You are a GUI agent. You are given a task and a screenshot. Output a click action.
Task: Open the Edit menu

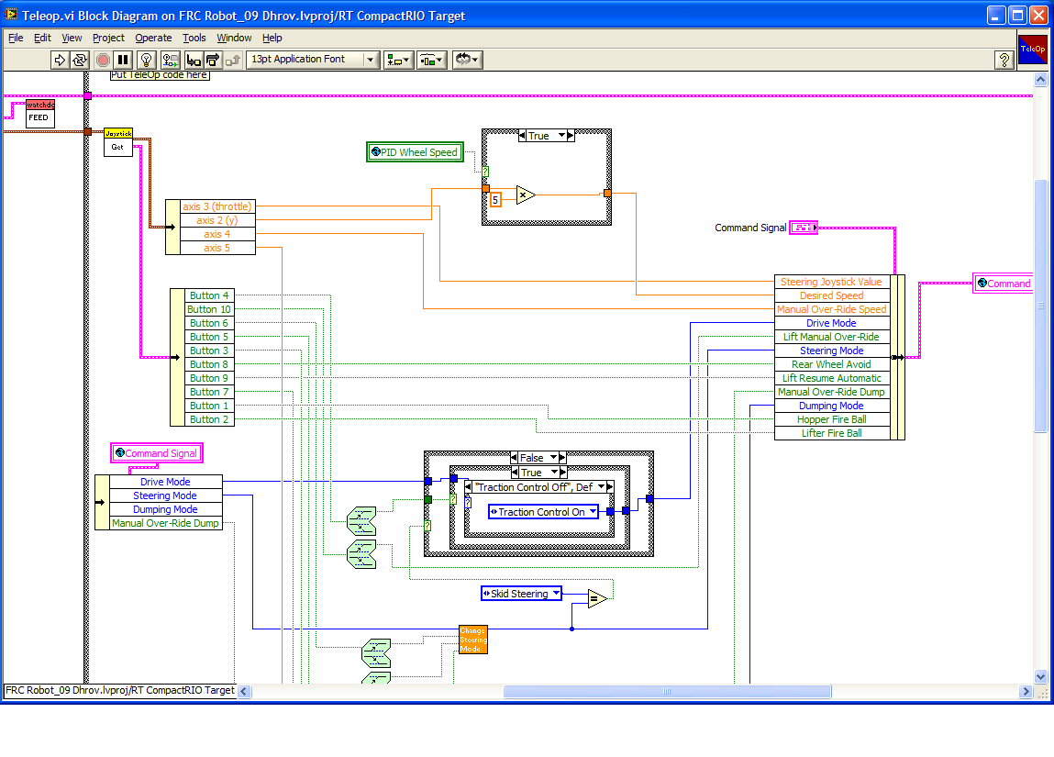42,38
